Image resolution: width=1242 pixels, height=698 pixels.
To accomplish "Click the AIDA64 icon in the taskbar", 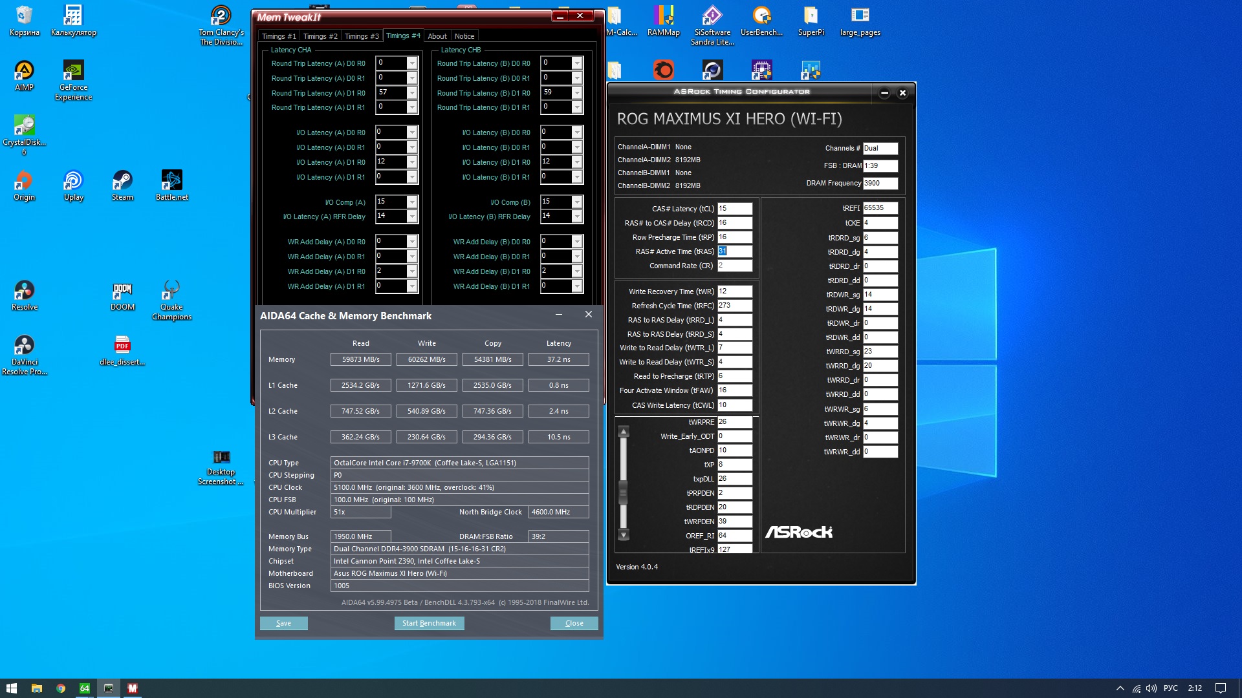I will [x=84, y=688].
